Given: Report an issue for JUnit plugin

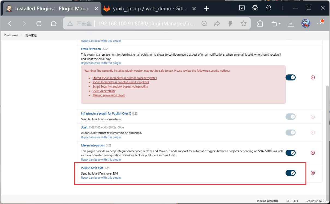Looking at the screenshot, I should (x=101, y=137).
